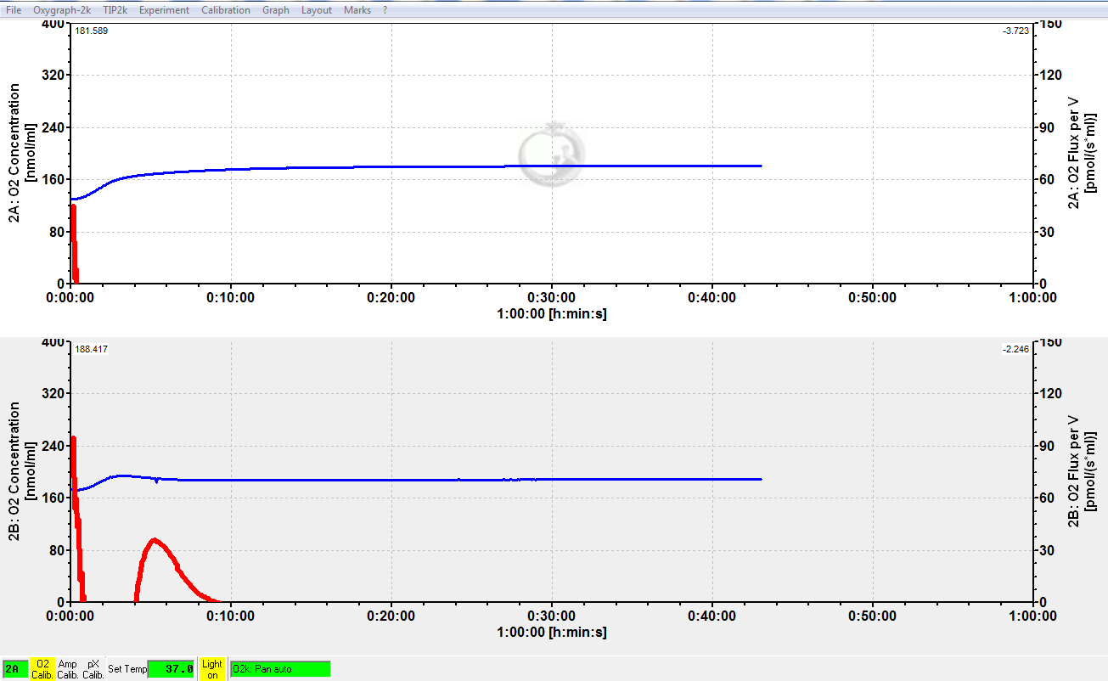The width and height of the screenshot is (1108, 681).
Task: Open the O2 Calib. status button
Action: tap(42, 669)
